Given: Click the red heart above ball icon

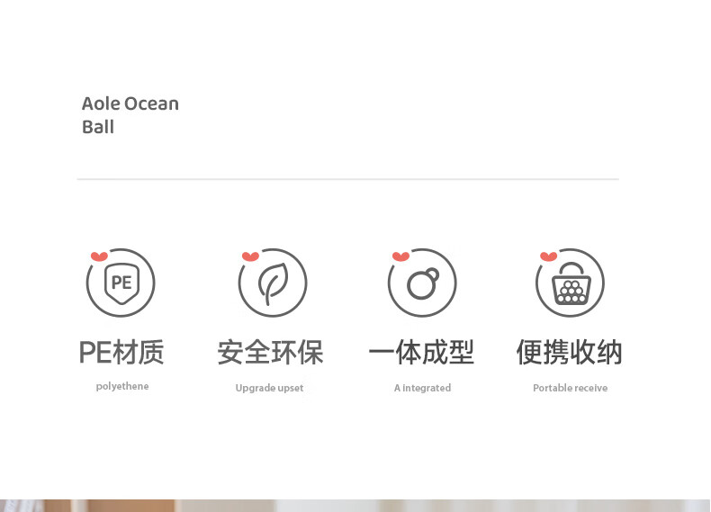Looking at the screenshot, I should 400,256.
